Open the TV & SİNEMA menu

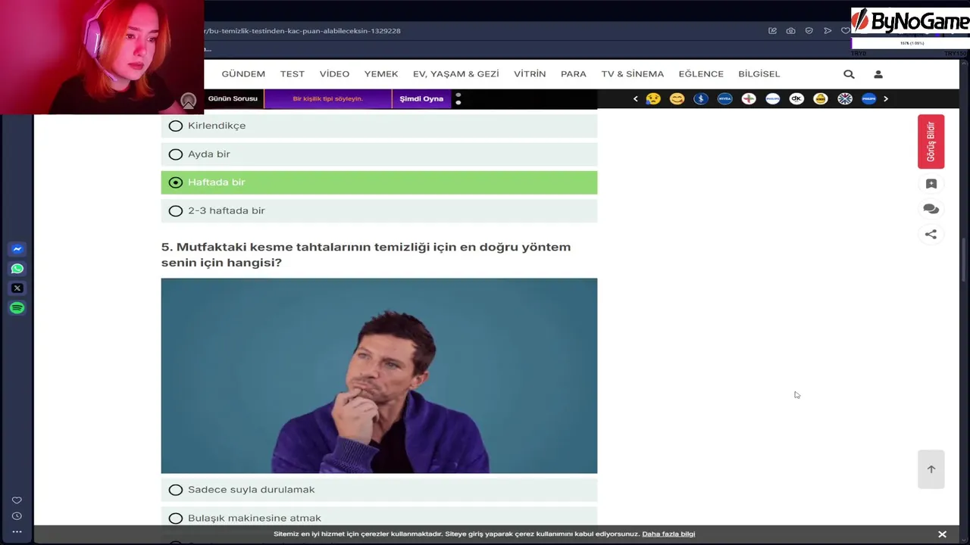tap(633, 74)
